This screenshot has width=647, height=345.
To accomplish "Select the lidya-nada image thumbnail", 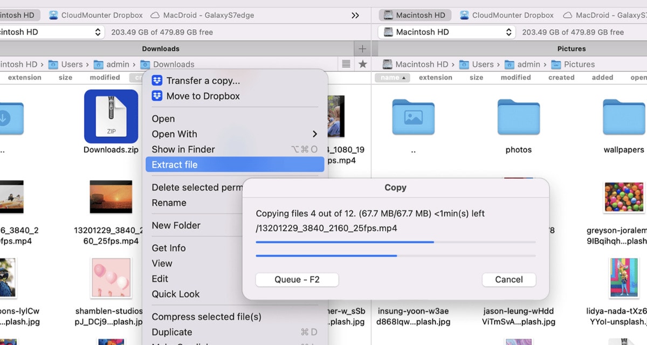I will tap(624, 278).
